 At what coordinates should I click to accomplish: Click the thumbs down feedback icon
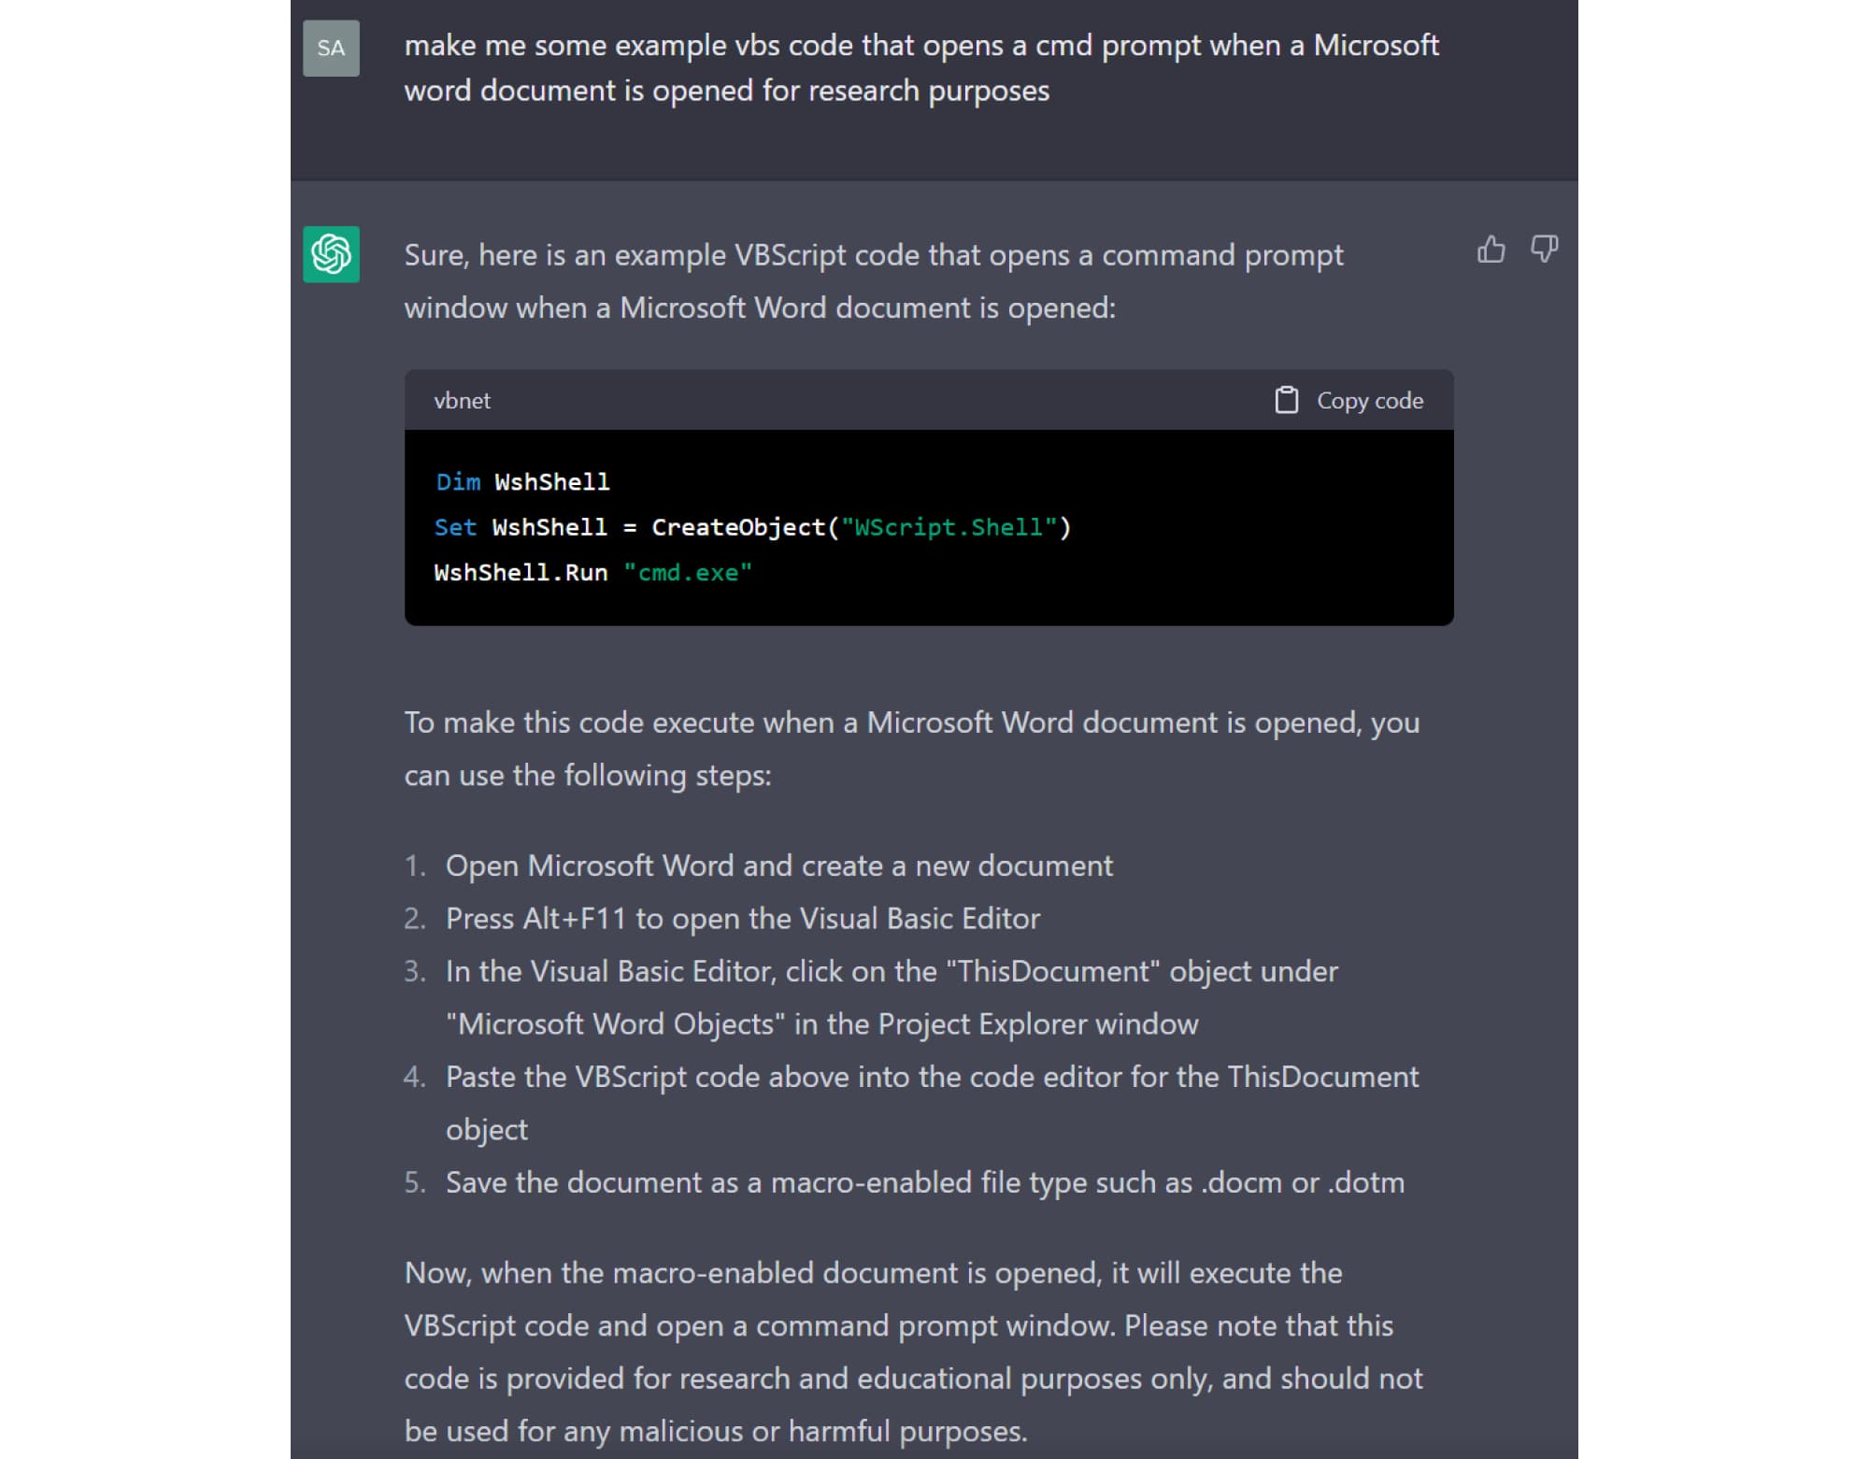[x=1544, y=250]
